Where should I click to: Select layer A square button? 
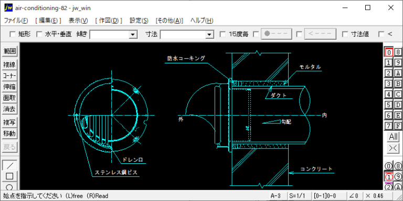point(398,73)
